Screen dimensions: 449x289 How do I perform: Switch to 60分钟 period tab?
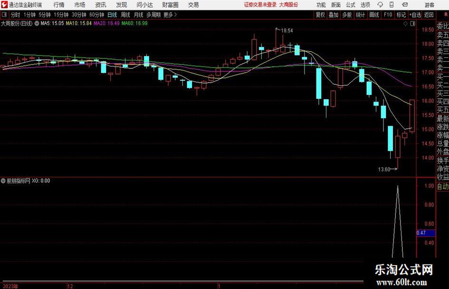pyautogui.click(x=96, y=15)
